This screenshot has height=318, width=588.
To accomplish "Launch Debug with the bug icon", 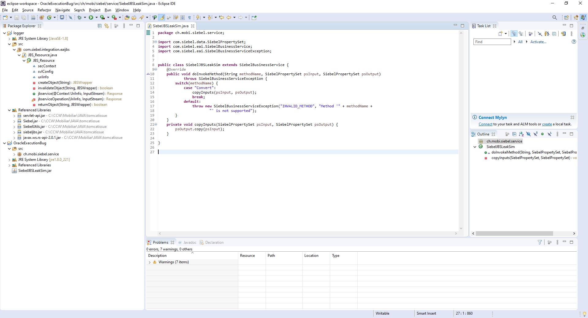I will [80, 17].
